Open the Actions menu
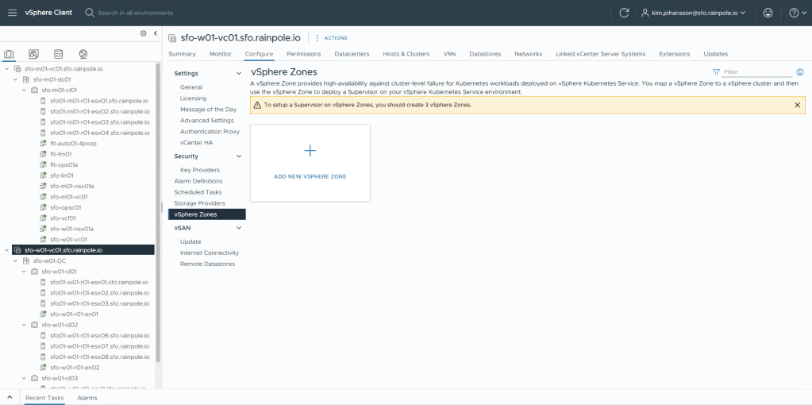Image resolution: width=812 pixels, height=405 pixels. [331, 37]
